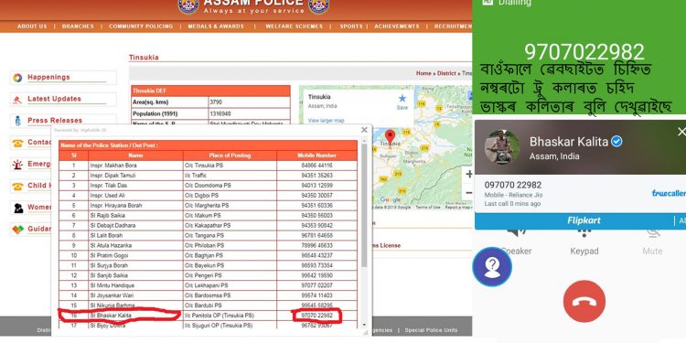
Task: Click the View larger map link
Action: (326, 121)
